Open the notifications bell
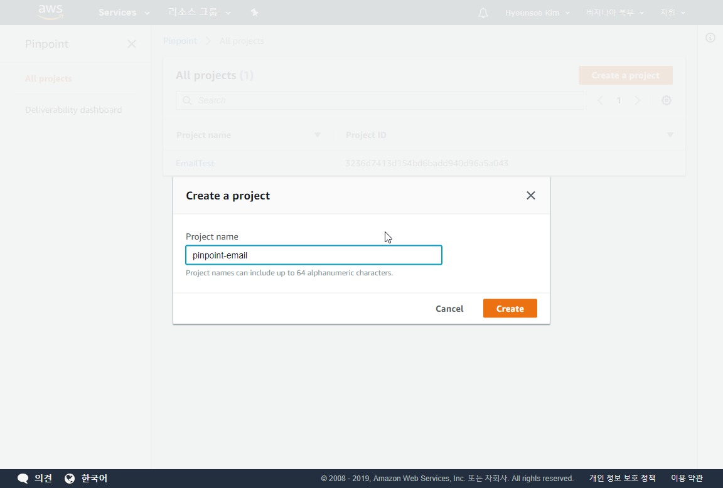This screenshot has width=723, height=488. click(x=483, y=13)
